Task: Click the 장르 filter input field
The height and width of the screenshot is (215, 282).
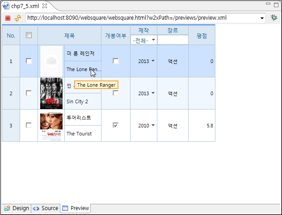Action: 173,40
